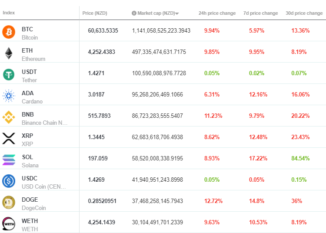Select USDC market cap 41,940,951,243.8998
The image size is (326, 233).
click(157, 180)
